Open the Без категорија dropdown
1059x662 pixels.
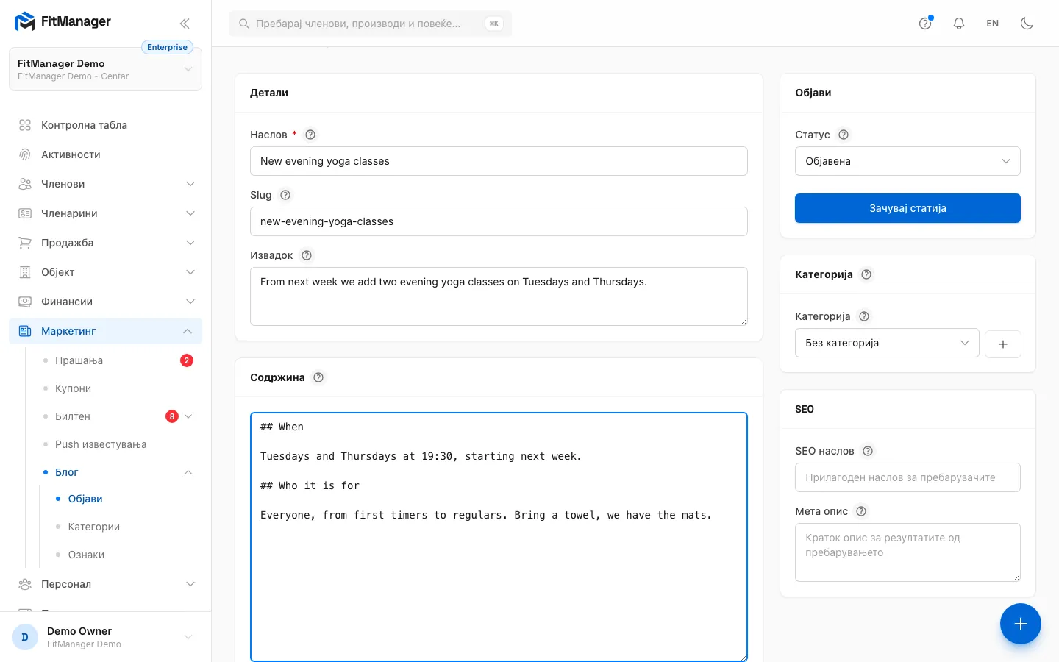887,343
